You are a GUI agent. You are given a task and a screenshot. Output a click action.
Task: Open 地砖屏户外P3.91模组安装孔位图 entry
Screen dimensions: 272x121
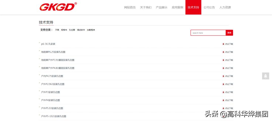pyautogui.click(x=58, y=60)
